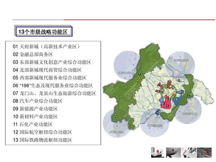Click marker 10 on the dark blue southern zone

(157, 113)
